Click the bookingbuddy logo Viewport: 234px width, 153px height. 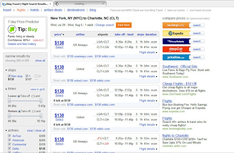pos(176,25)
